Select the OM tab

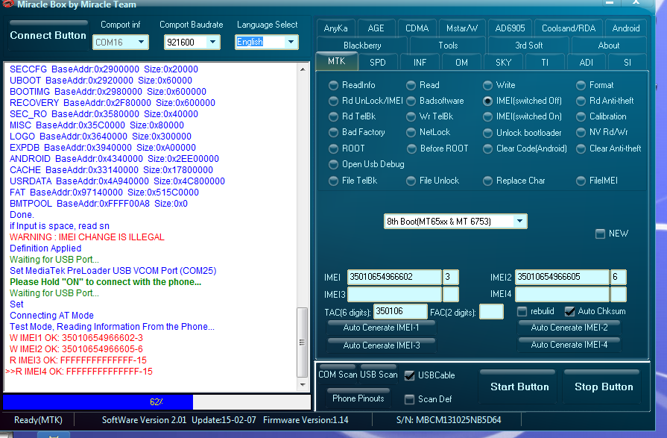[461, 62]
